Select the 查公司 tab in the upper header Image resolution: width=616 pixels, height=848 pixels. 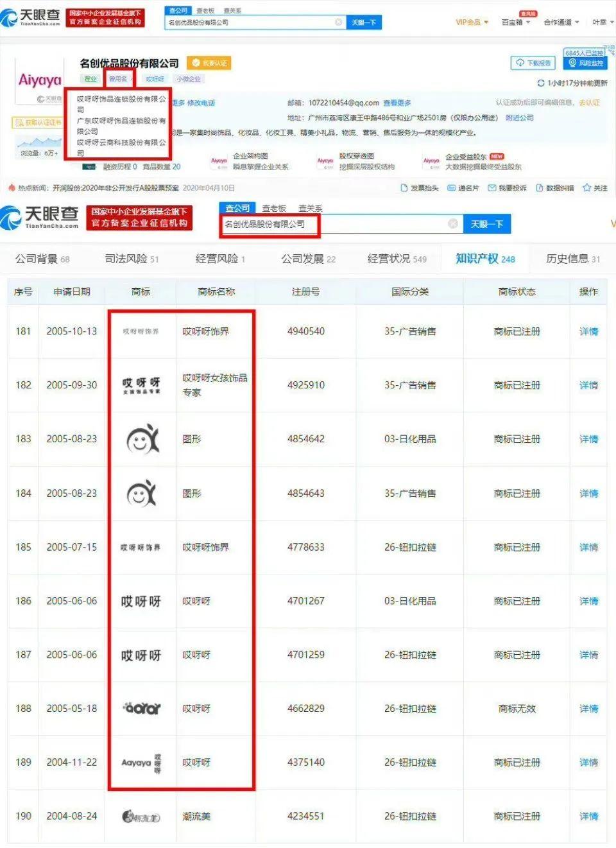(x=178, y=11)
